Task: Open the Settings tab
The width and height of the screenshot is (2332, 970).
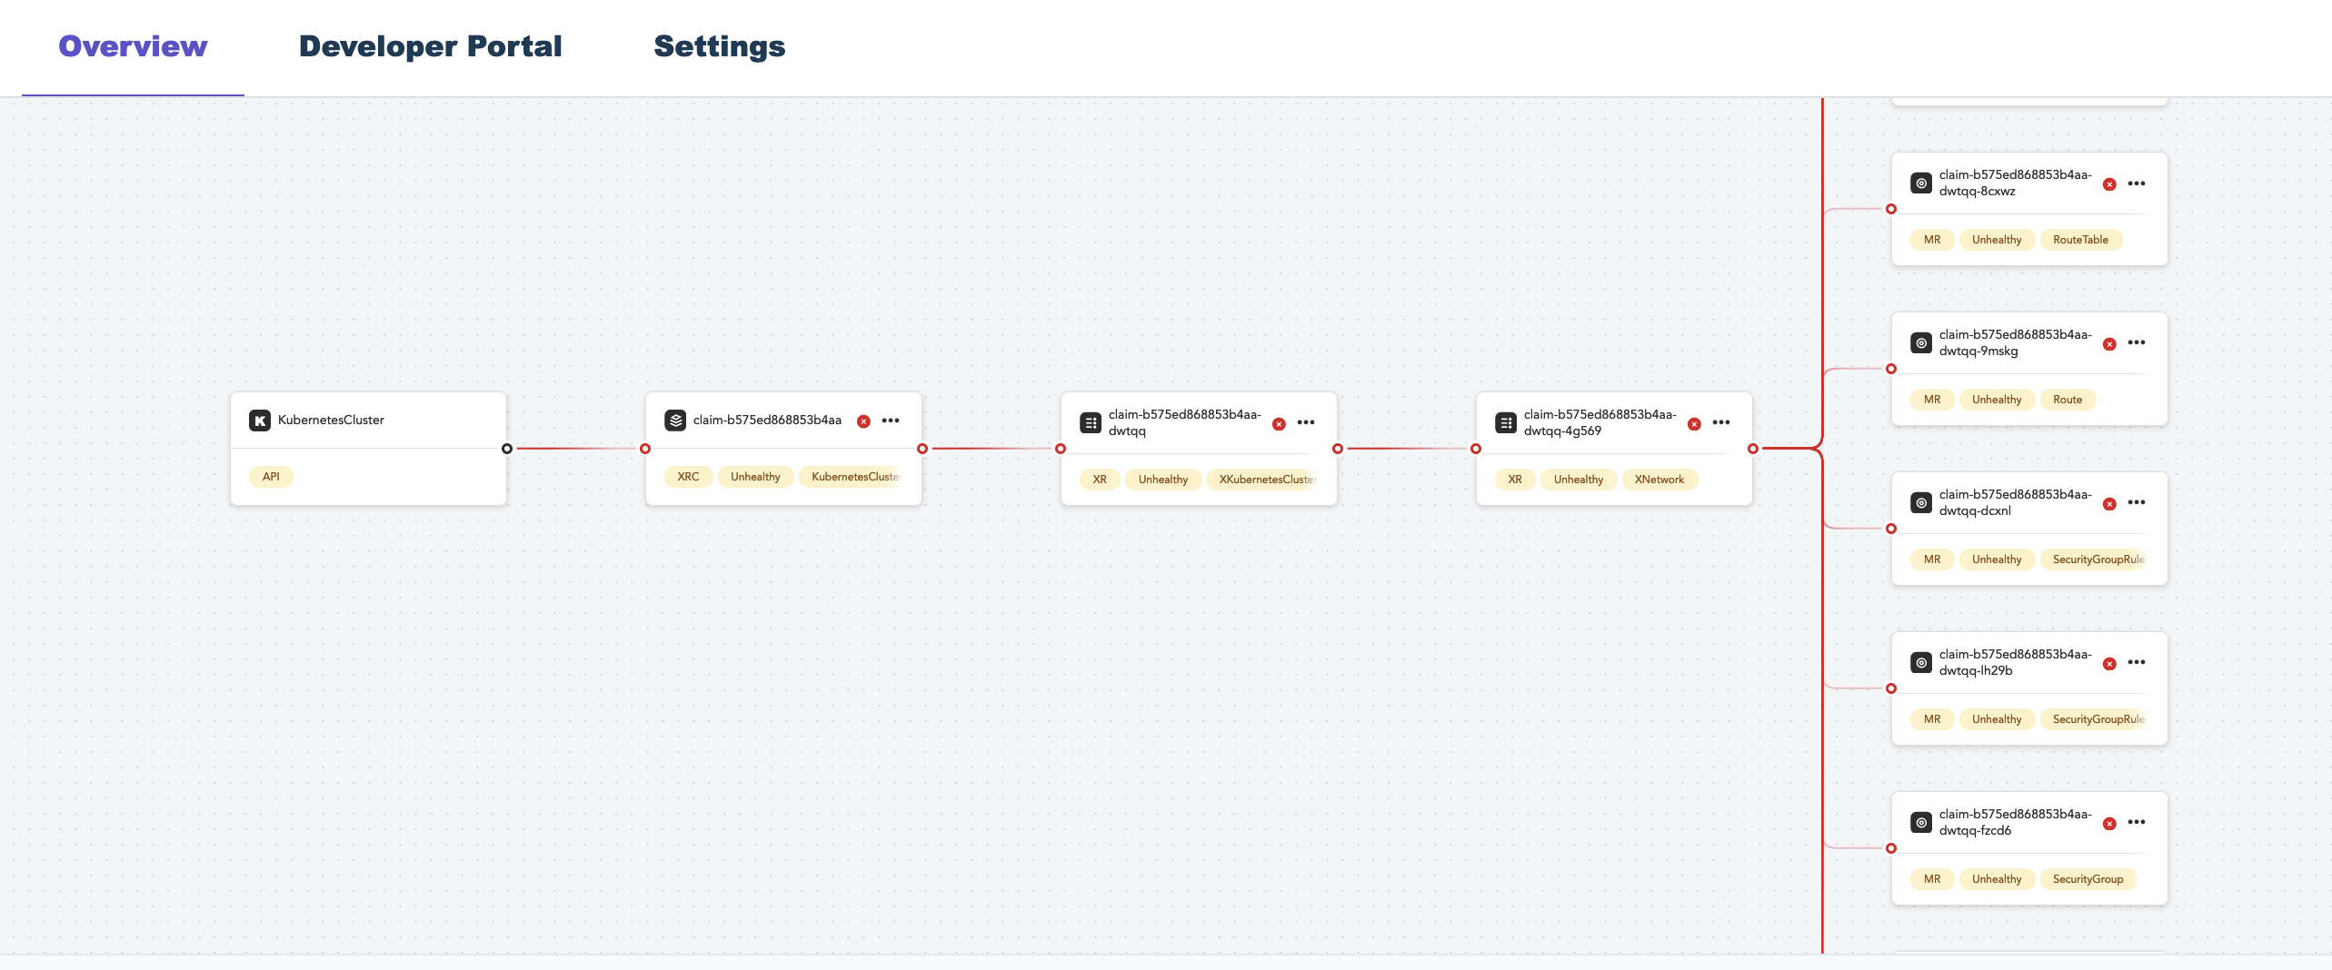Action: tap(719, 46)
